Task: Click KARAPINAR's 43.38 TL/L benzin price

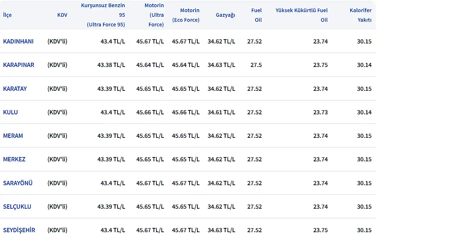Action: point(111,65)
